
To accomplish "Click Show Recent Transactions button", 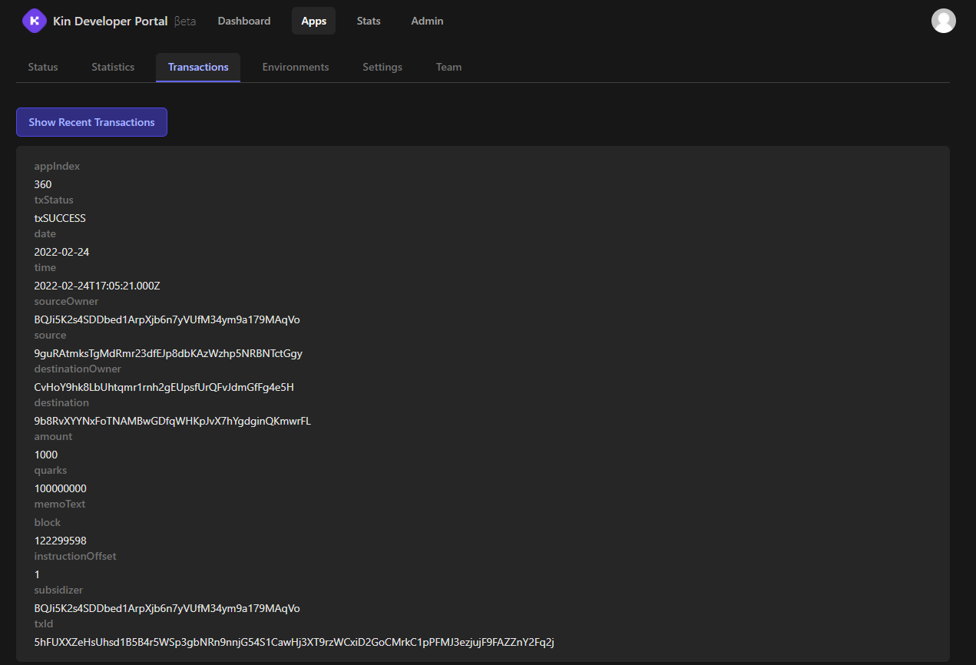I will pos(91,121).
